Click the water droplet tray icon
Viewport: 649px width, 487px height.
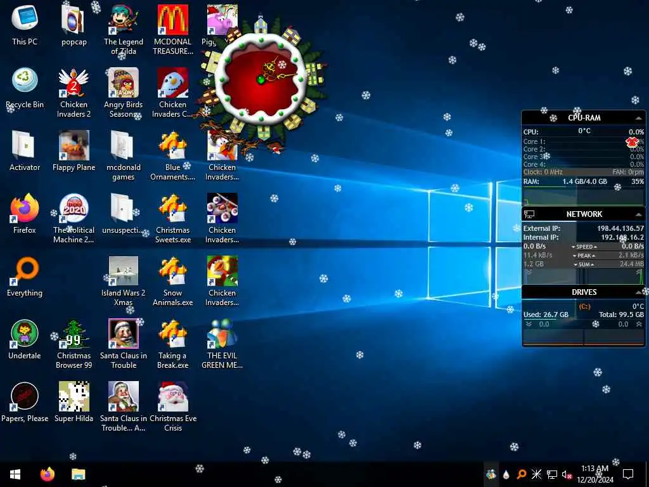pos(506,474)
